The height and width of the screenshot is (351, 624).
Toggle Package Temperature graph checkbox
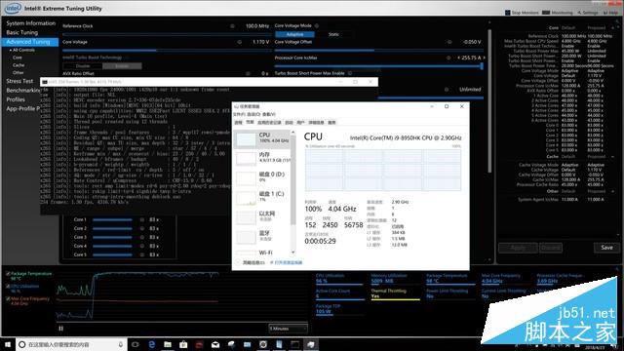coord(8,274)
